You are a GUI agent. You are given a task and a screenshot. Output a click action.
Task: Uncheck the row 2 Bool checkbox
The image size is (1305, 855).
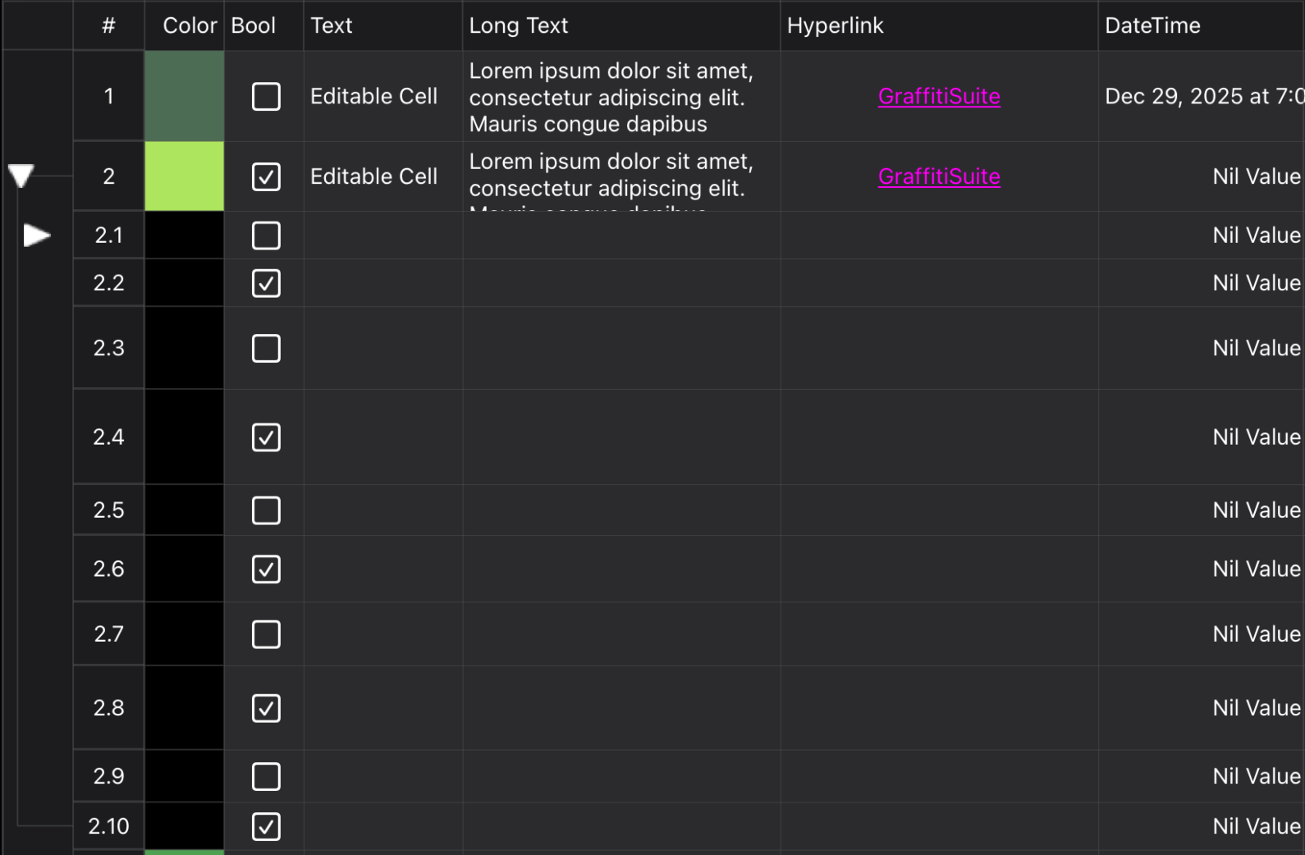pos(266,176)
